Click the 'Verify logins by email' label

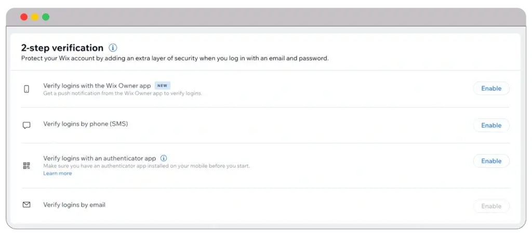[74, 205]
